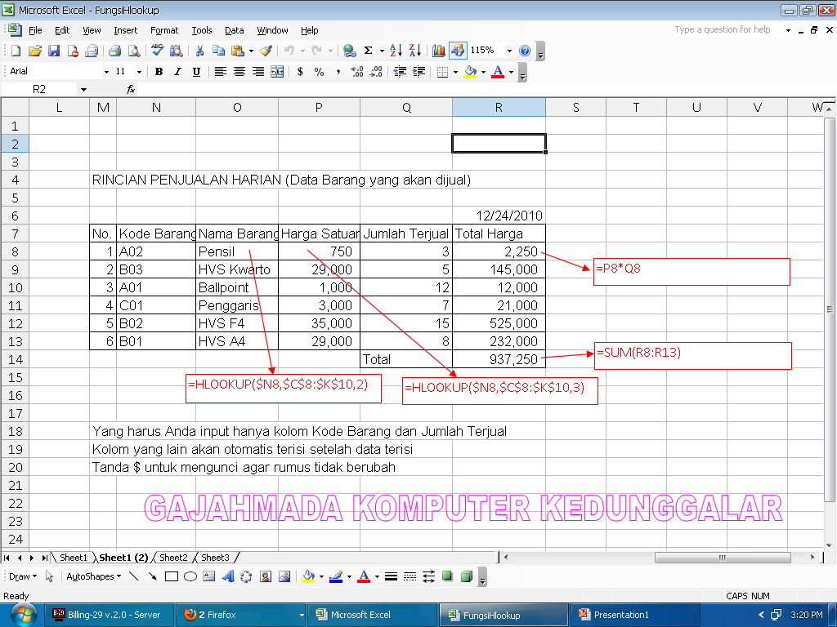Toggle Italic formatting
Image resolution: width=837 pixels, height=627 pixels.
tap(177, 72)
